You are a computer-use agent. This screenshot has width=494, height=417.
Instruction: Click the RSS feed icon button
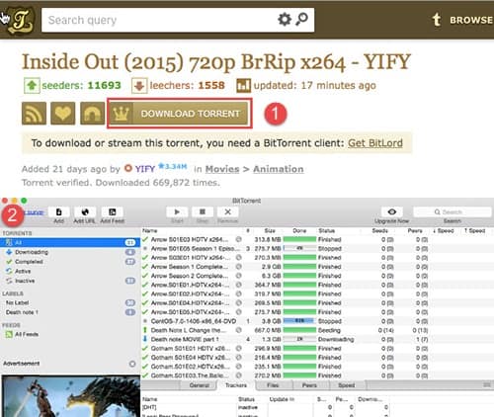[x=34, y=114]
